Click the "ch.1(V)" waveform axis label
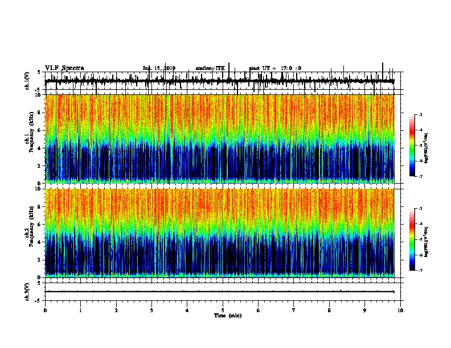 click(x=27, y=81)
